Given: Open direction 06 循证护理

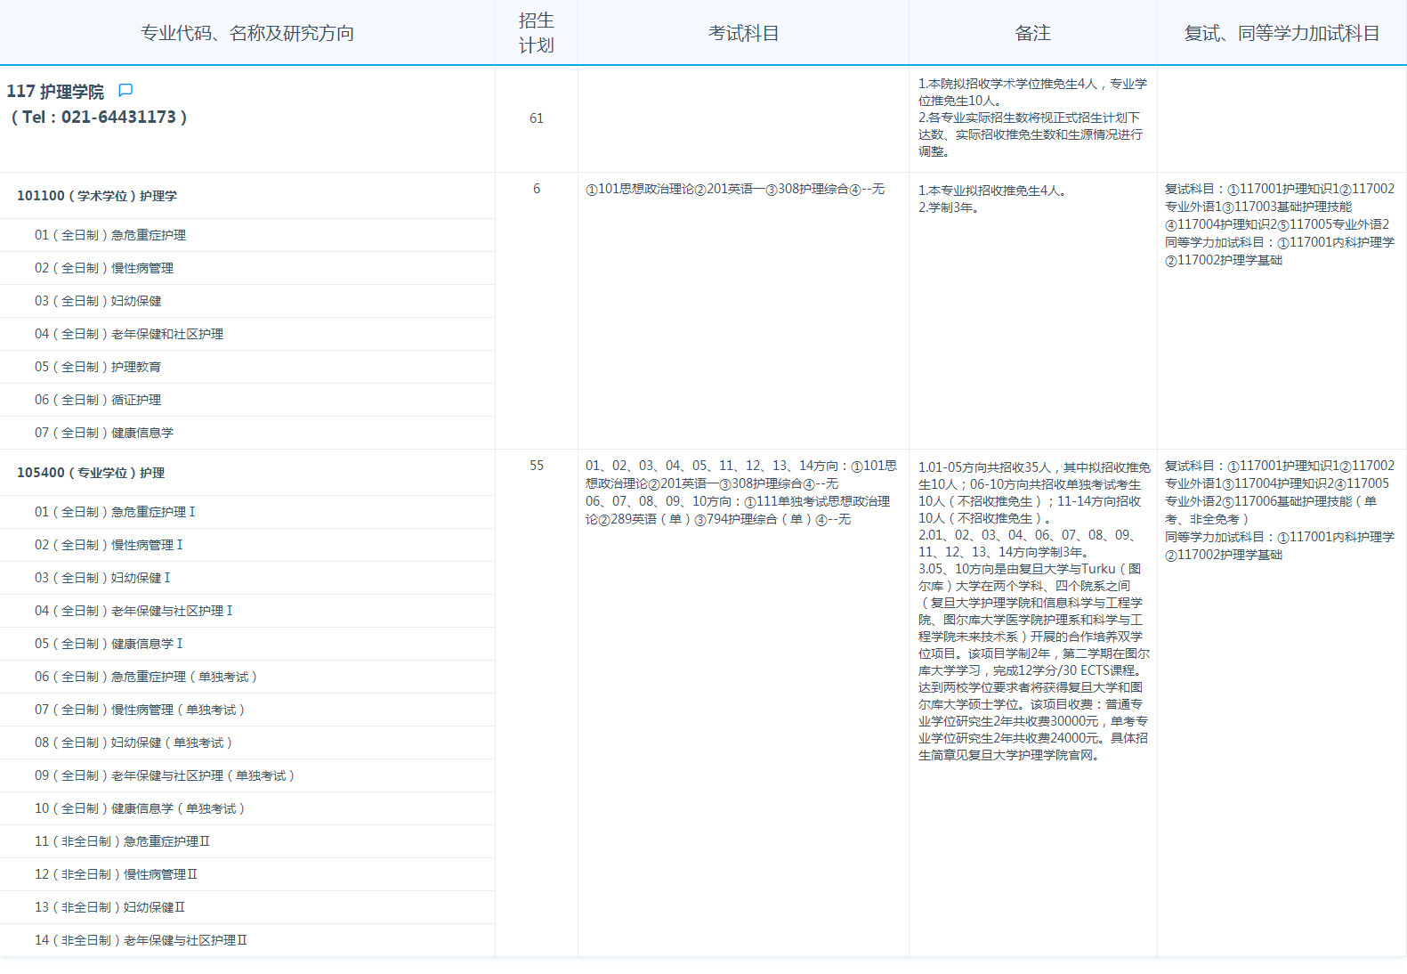Looking at the screenshot, I should [x=98, y=400].
